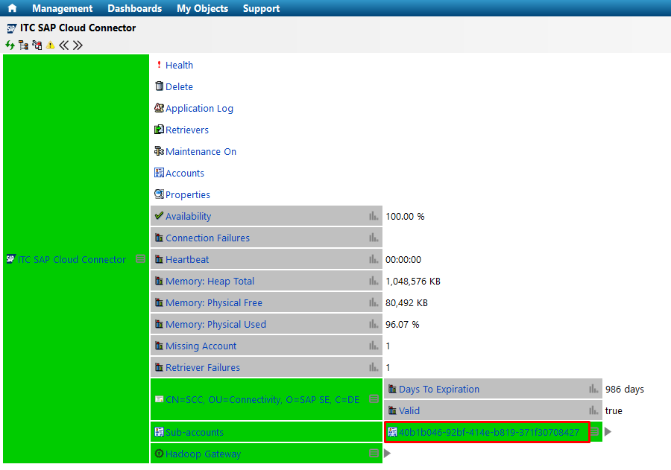The width and height of the screenshot is (671, 470).
Task: Click chart icon for Days To Expiration
Action: (x=593, y=389)
